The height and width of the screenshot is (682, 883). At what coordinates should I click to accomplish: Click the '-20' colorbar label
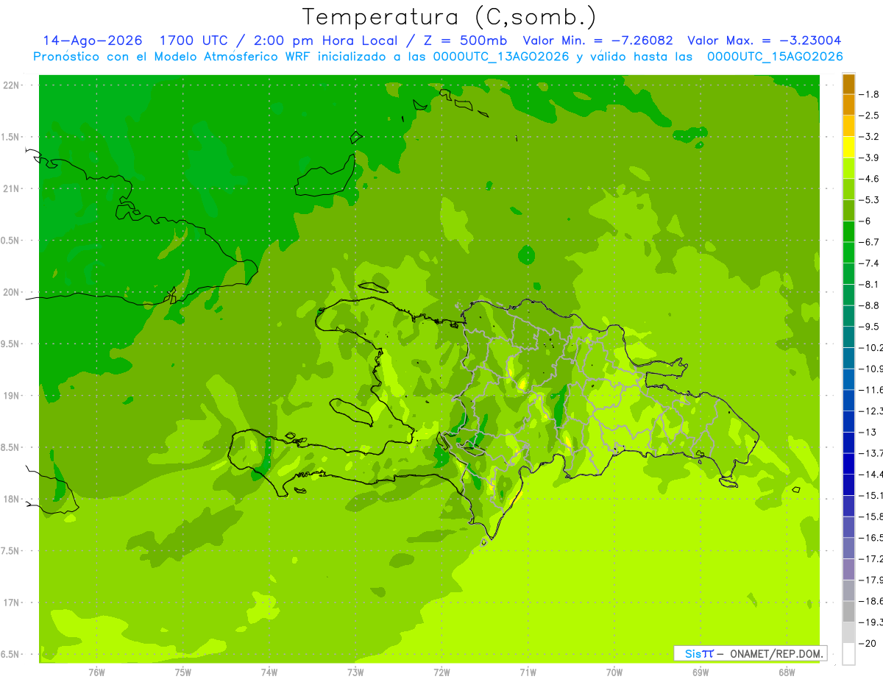868,643
